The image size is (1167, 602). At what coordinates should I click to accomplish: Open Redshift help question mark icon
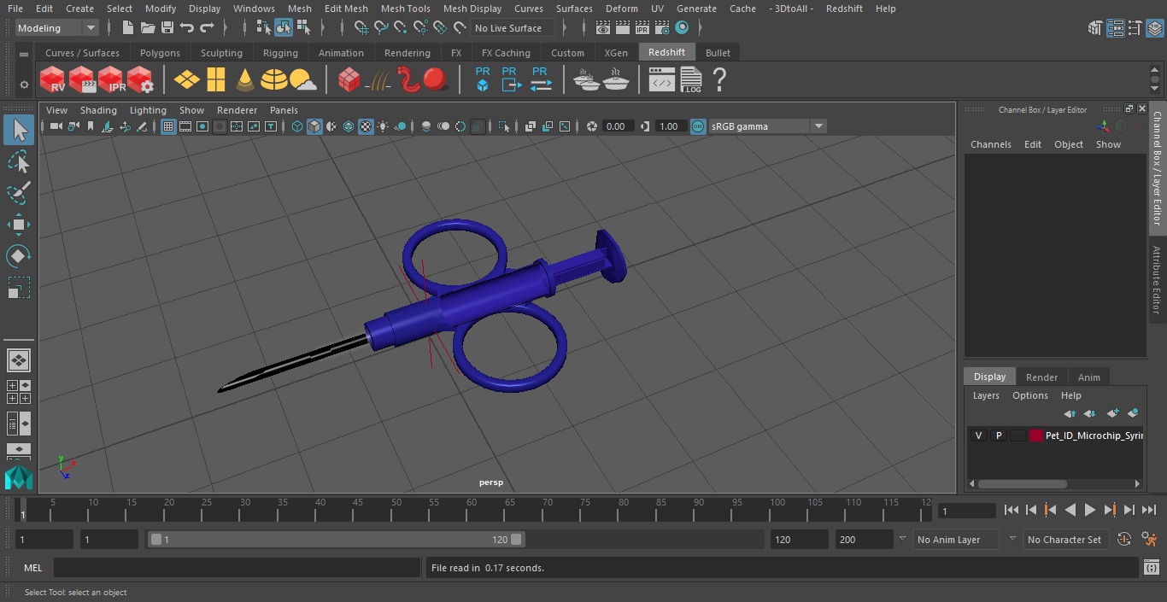pyautogui.click(x=719, y=80)
